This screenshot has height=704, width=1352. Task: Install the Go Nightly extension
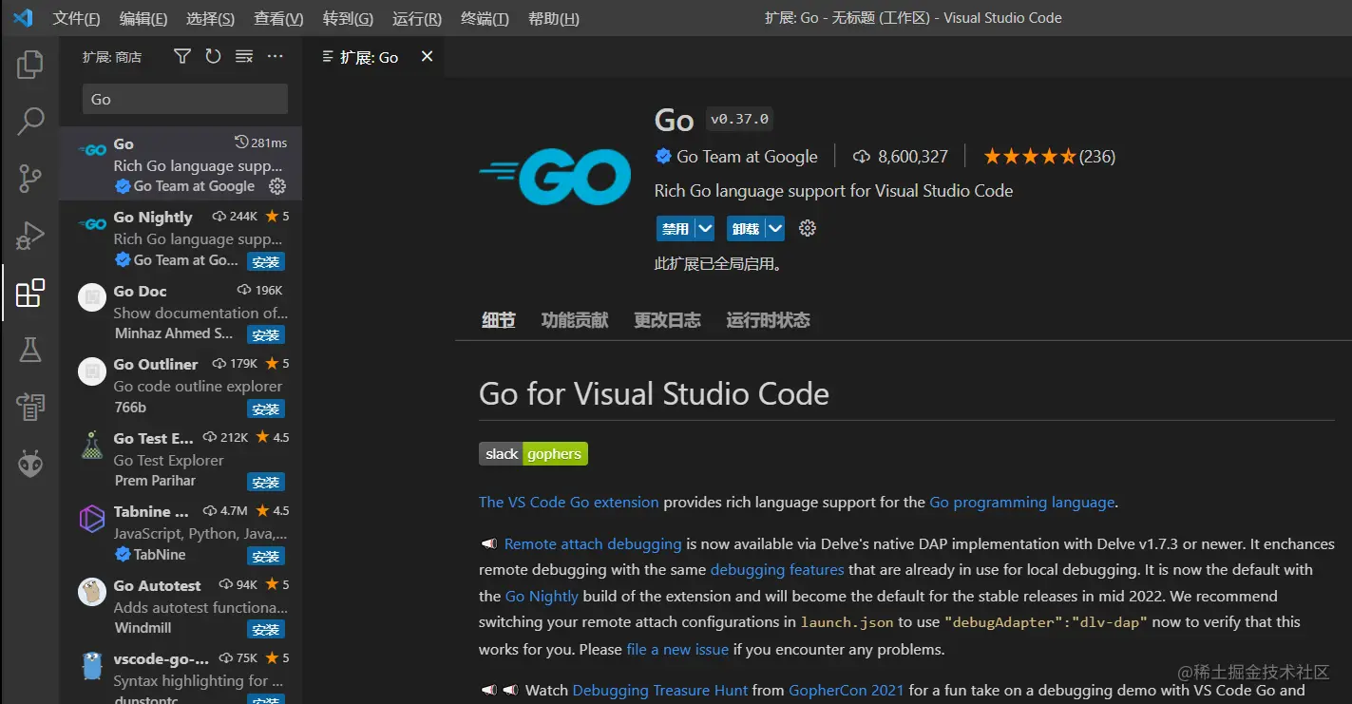pos(266,261)
